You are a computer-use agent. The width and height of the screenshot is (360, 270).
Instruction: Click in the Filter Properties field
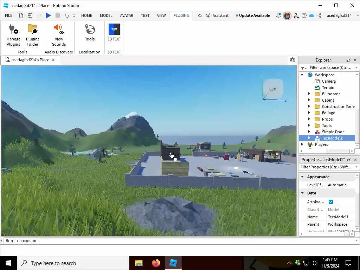click(326, 167)
